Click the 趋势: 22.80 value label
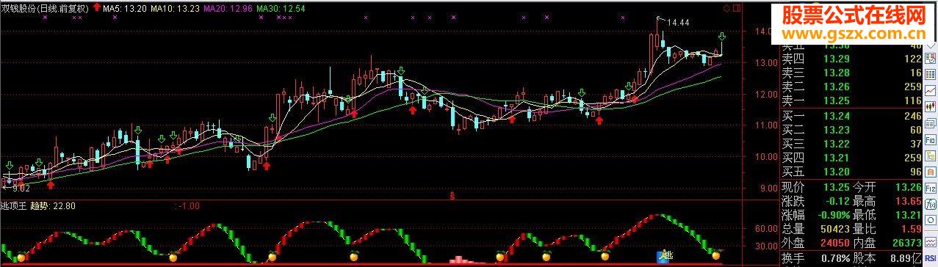 click(53, 206)
